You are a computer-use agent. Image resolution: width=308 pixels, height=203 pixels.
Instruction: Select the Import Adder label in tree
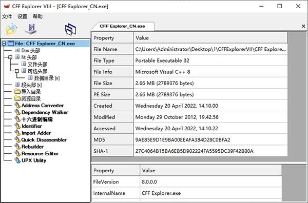click(x=36, y=133)
